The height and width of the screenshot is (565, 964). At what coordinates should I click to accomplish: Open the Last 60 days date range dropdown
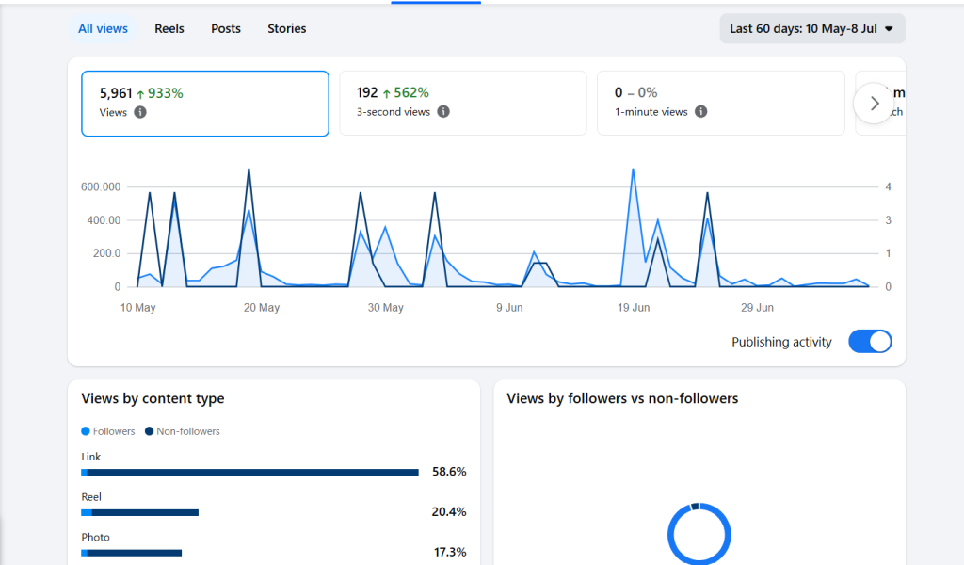pos(812,29)
